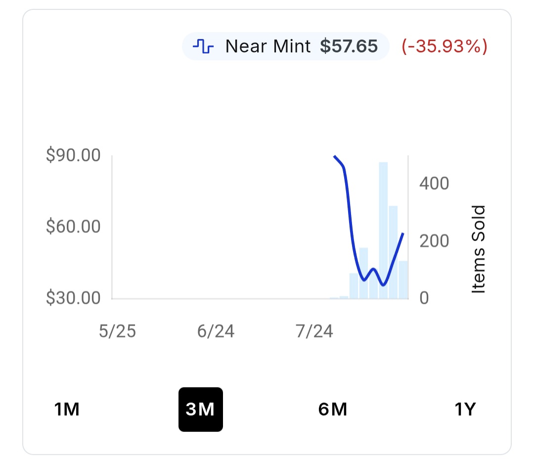The height and width of the screenshot is (470, 534).
Task: Click the 7/24 date axis label
Action: (x=314, y=331)
